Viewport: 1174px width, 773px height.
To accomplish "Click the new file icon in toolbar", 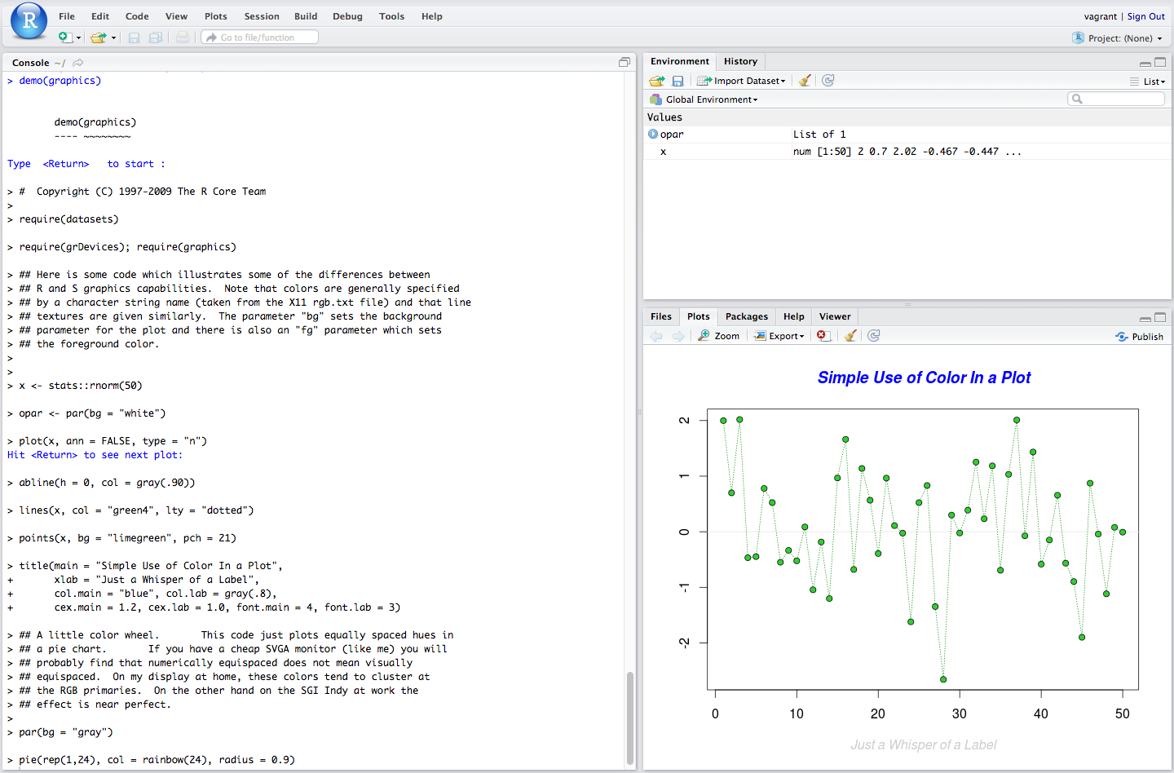I will (65, 38).
